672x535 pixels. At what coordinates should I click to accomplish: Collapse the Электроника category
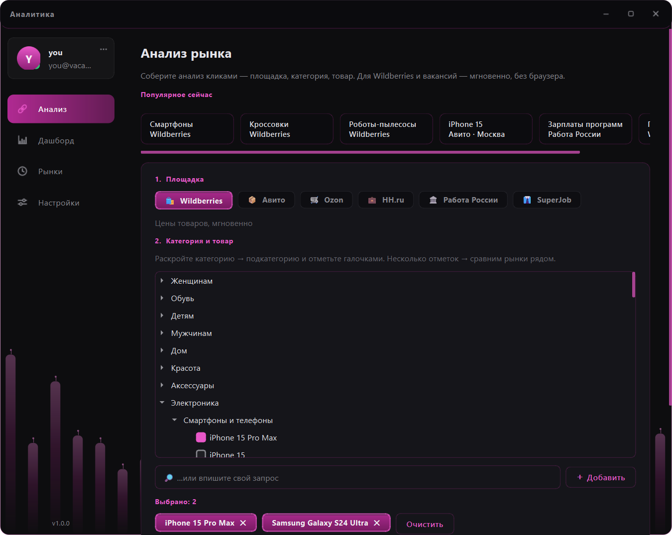coord(162,403)
